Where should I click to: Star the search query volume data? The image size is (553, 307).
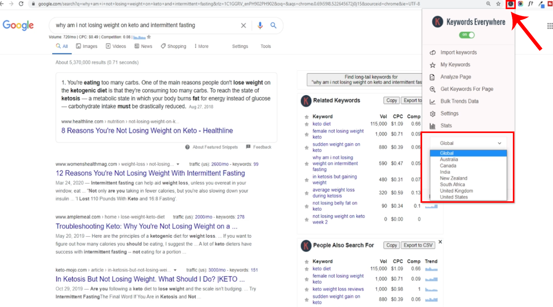click(149, 37)
